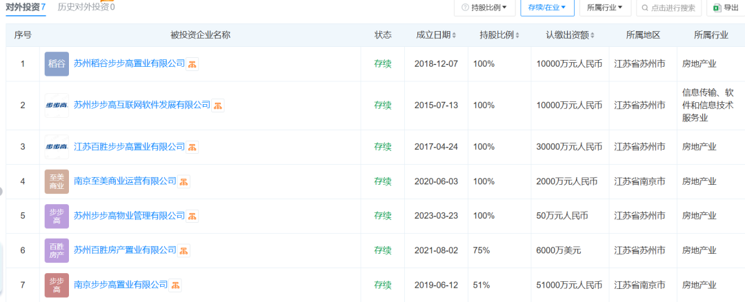Image resolution: width=745 pixels, height=302 pixels.
Task: Open the 存续/在业 status filter dropdown
Action: tap(547, 8)
